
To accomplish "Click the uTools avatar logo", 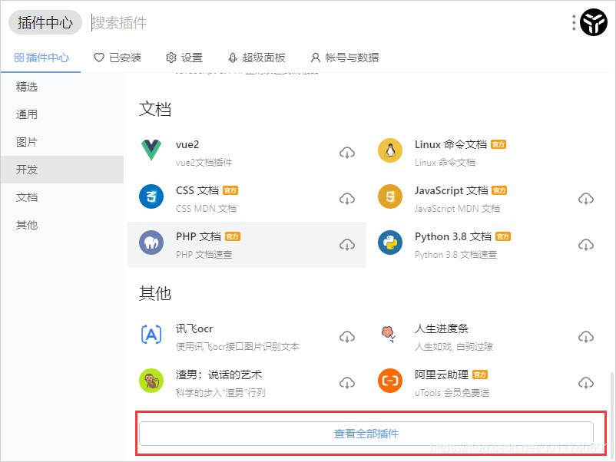I will (594, 22).
